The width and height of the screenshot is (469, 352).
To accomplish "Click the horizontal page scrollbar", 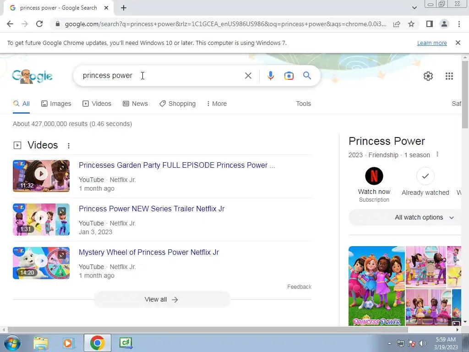I will point(207,330).
